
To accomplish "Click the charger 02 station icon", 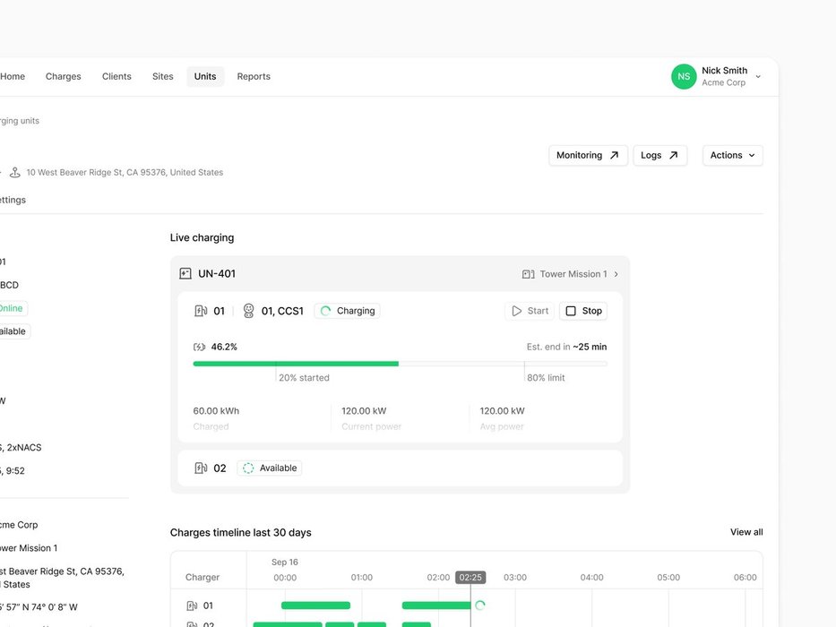I will 201,468.
